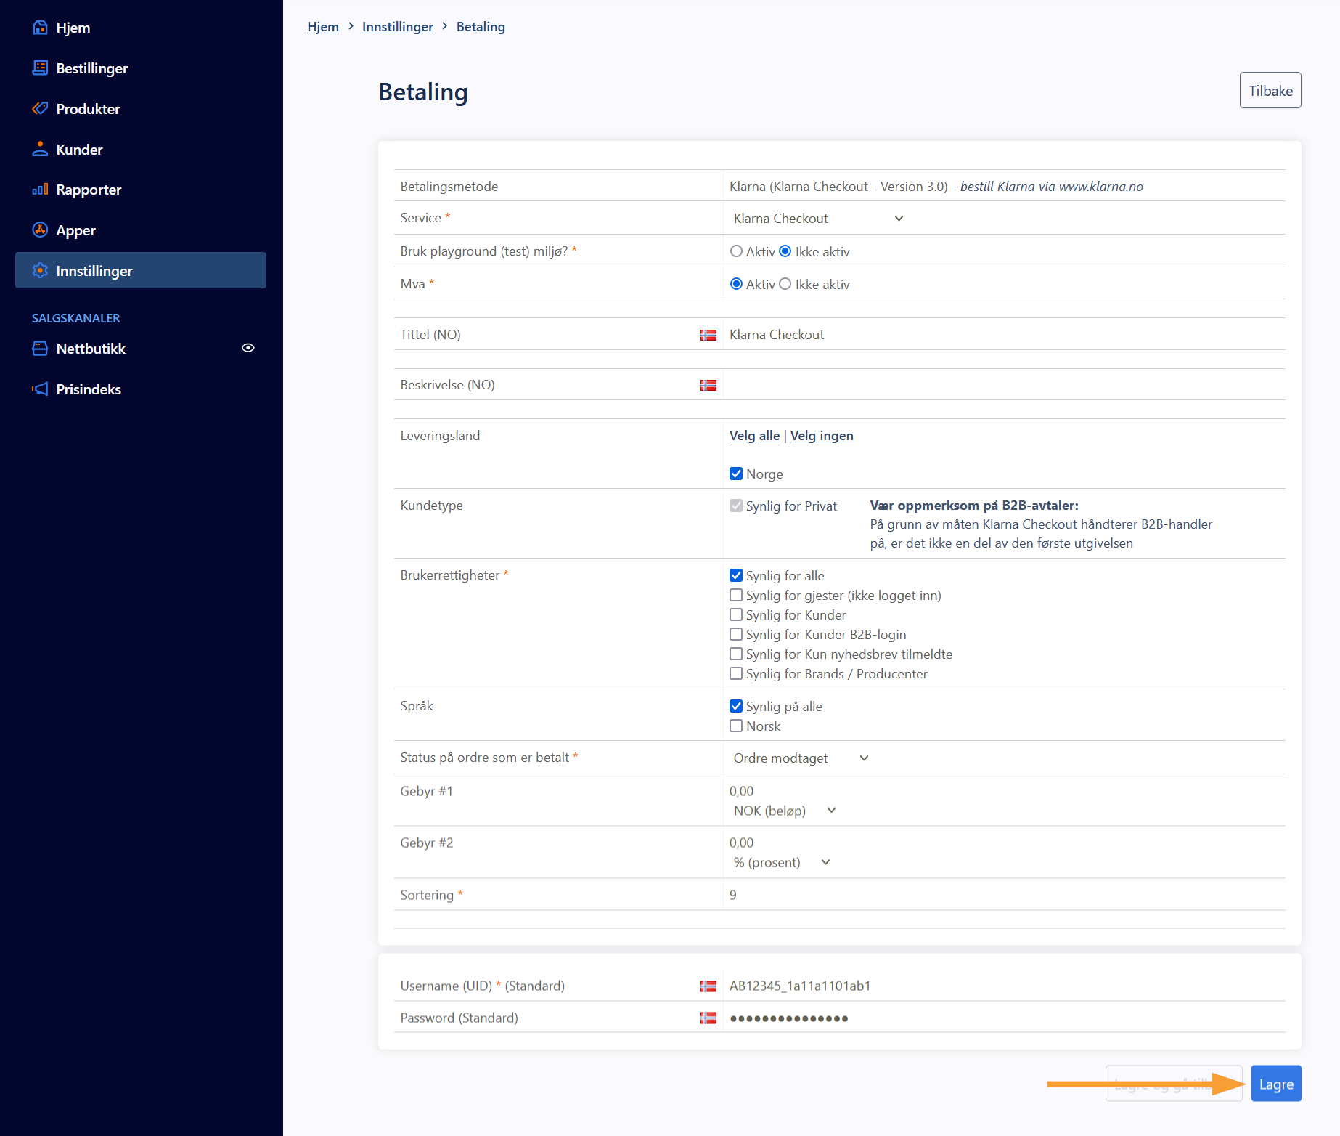Open the Service dropdown showing Klarna Checkout

coord(818,219)
